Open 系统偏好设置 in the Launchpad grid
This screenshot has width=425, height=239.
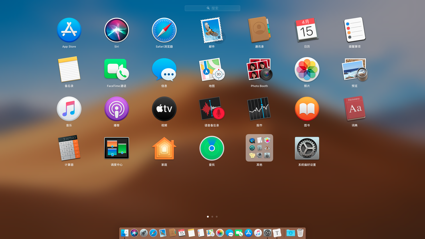click(307, 148)
